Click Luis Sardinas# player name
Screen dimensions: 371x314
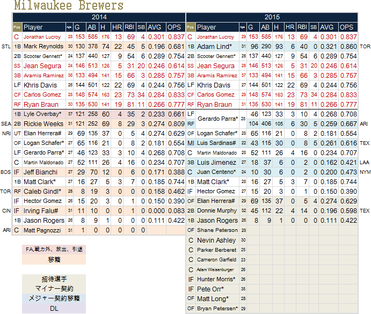click(x=216, y=143)
